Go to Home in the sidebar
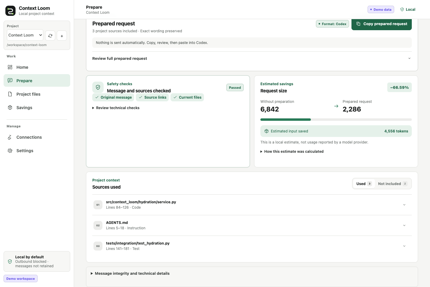The image size is (430, 287). (x=37, y=67)
